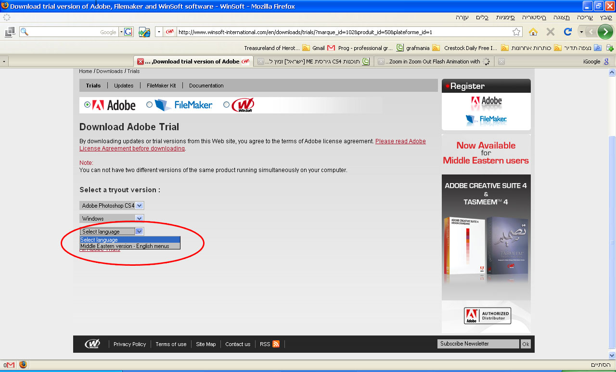
Task: Click the WinSoft site favicon in address bar
Action: tap(169, 32)
